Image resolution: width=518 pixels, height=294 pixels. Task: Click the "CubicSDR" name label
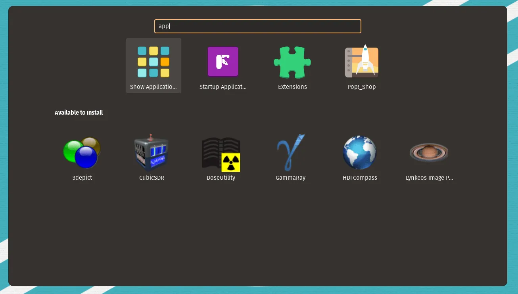(x=152, y=178)
